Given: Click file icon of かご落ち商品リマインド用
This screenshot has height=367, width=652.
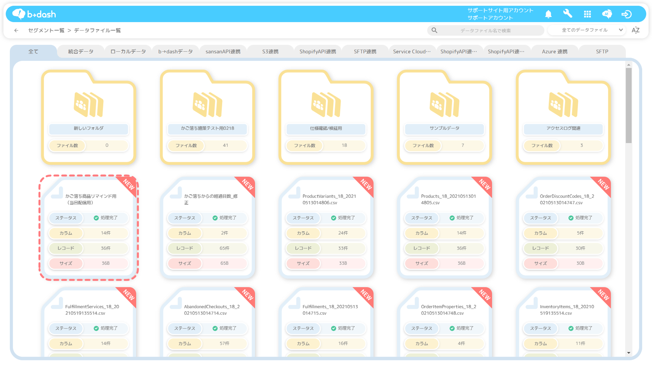Looking at the screenshot, I should (x=57, y=193).
